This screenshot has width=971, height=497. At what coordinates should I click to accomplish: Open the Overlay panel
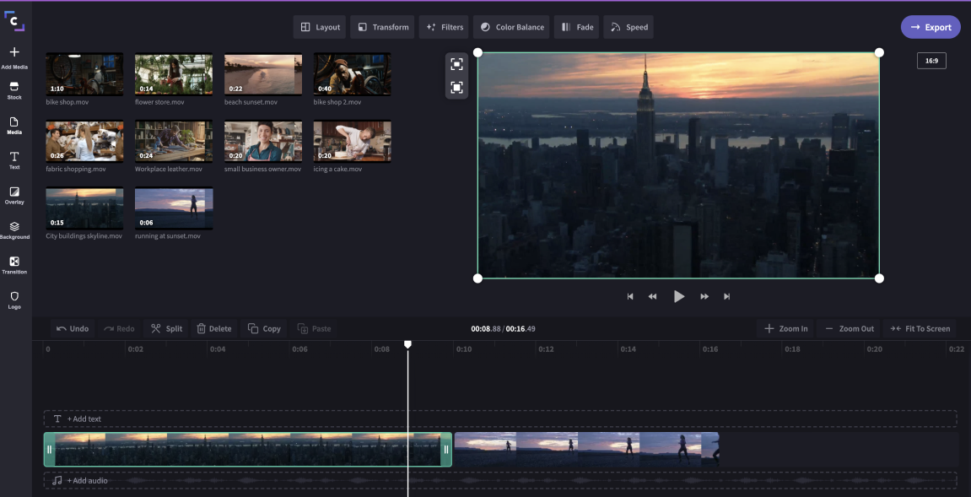point(14,195)
